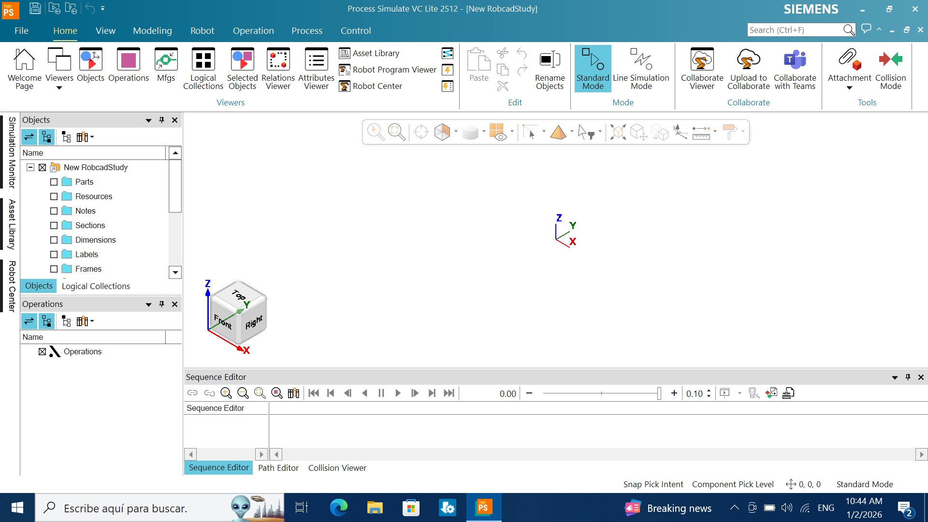Click the Robot Center icon in ribbon
The width and height of the screenshot is (928, 522).
tap(345, 86)
